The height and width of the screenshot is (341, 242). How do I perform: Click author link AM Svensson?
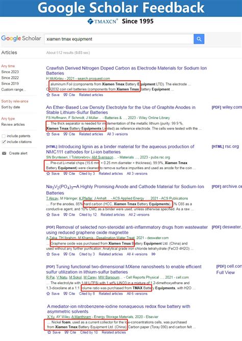pyautogui.click(x=102, y=157)
